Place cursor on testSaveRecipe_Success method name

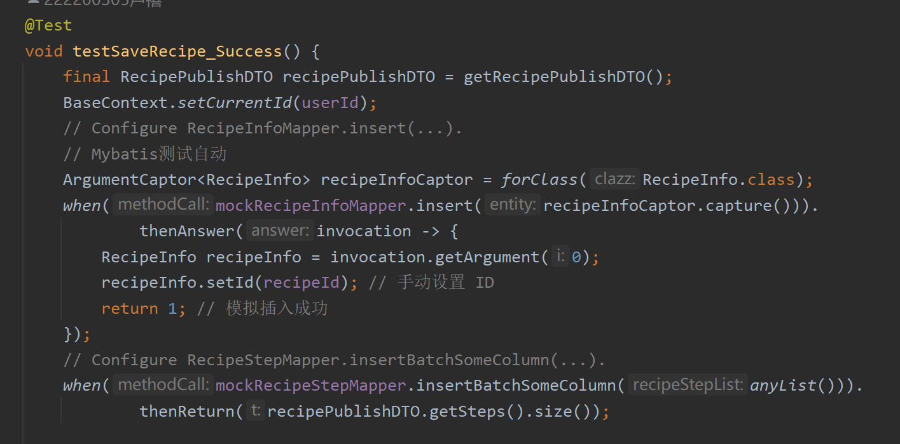[x=177, y=51]
